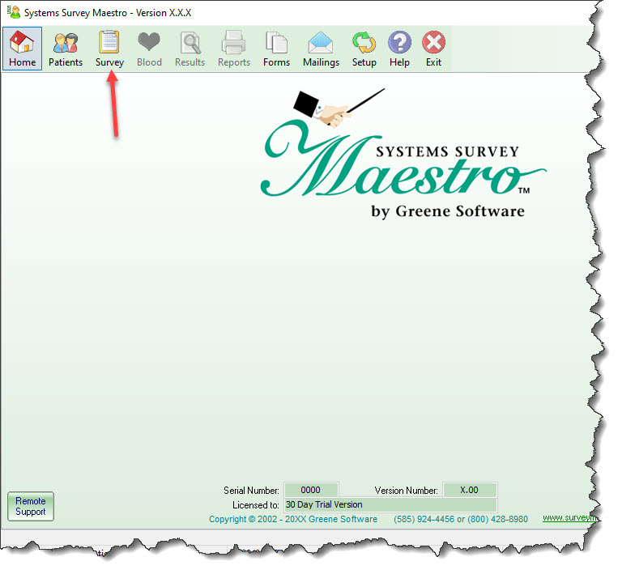The width and height of the screenshot is (622, 574).
Task: Click the Remote Support button
Action: (x=31, y=507)
